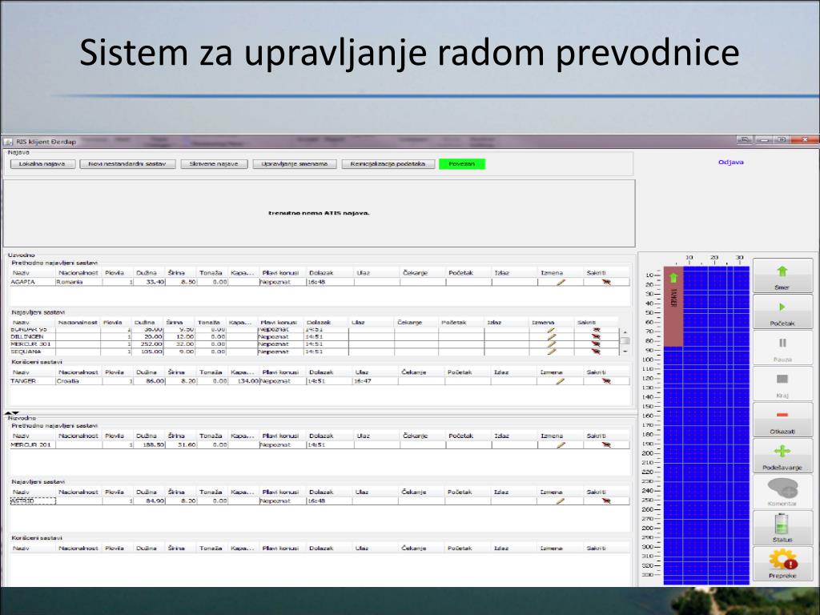820x615 pixels.
Task: Click the 33.40 length cell of AGAPIA
Action: (x=150, y=282)
